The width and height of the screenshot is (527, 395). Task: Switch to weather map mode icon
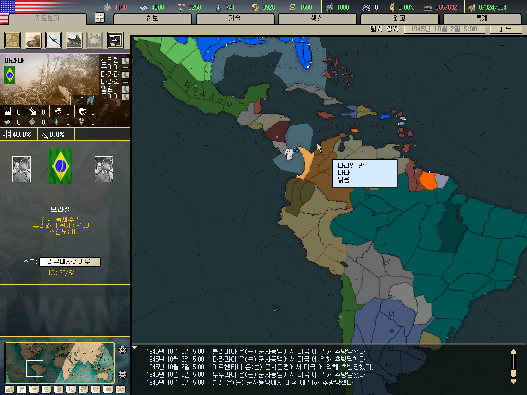point(34,389)
